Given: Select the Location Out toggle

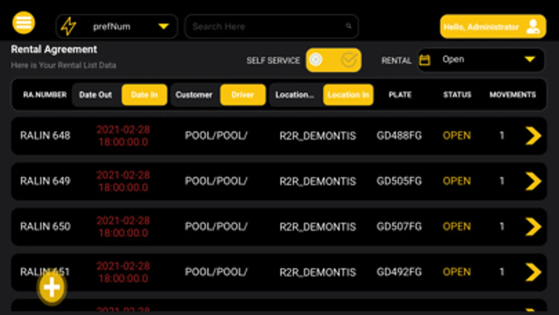Looking at the screenshot, I should click(294, 95).
